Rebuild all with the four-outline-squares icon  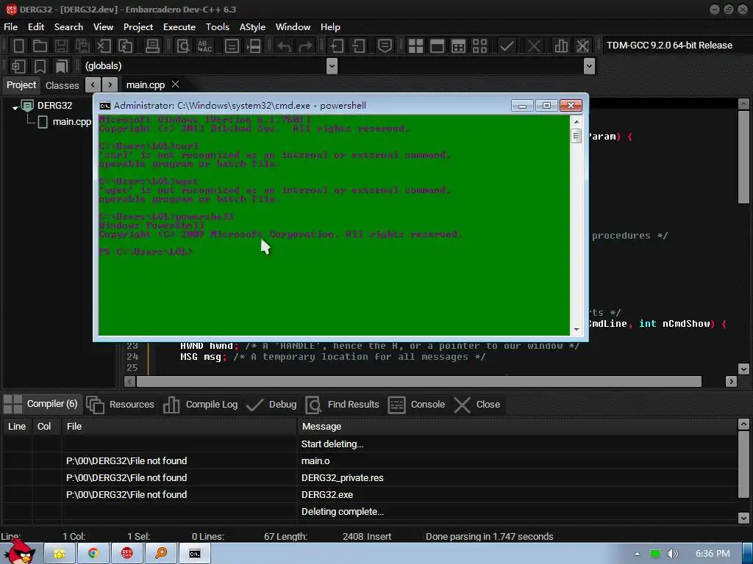point(479,46)
